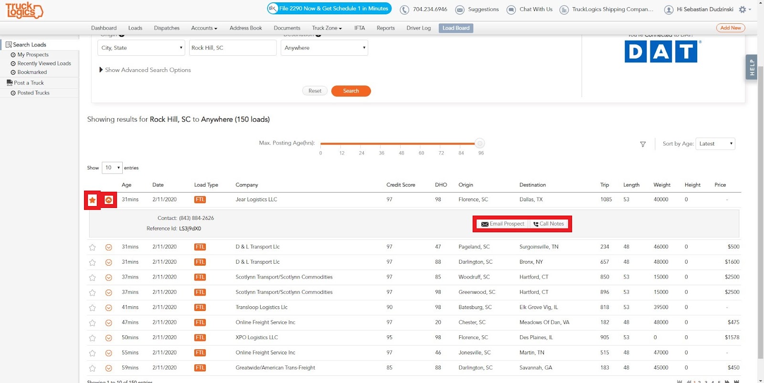764x383 pixels.
Task: Bookmark the XPO Logistics LLC load
Action: point(93,338)
